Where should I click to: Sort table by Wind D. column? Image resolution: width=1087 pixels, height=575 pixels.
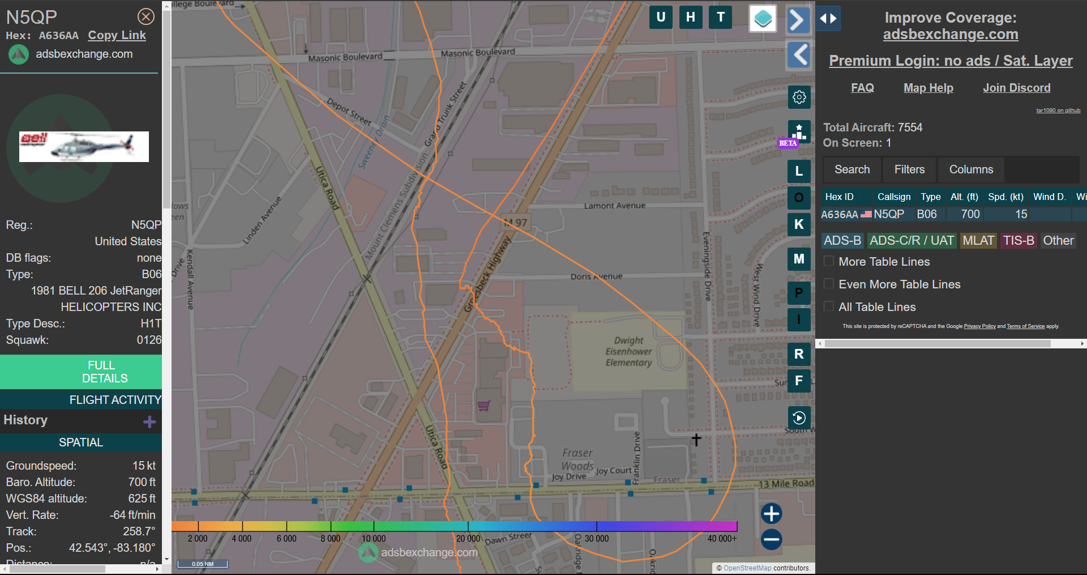point(1049,197)
